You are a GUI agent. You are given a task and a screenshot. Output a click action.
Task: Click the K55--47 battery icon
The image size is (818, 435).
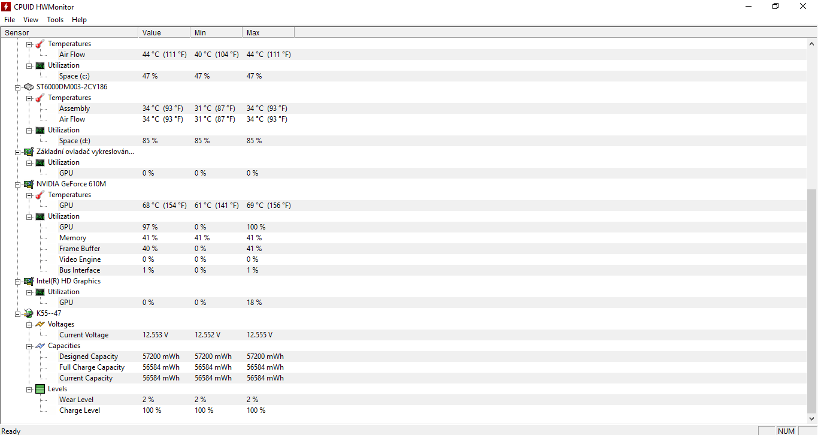(29, 313)
